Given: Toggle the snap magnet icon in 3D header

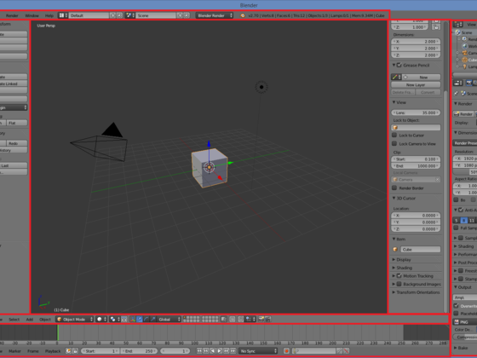Looking at the screenshot, I should pyautogui.click(x=240, y=319).
